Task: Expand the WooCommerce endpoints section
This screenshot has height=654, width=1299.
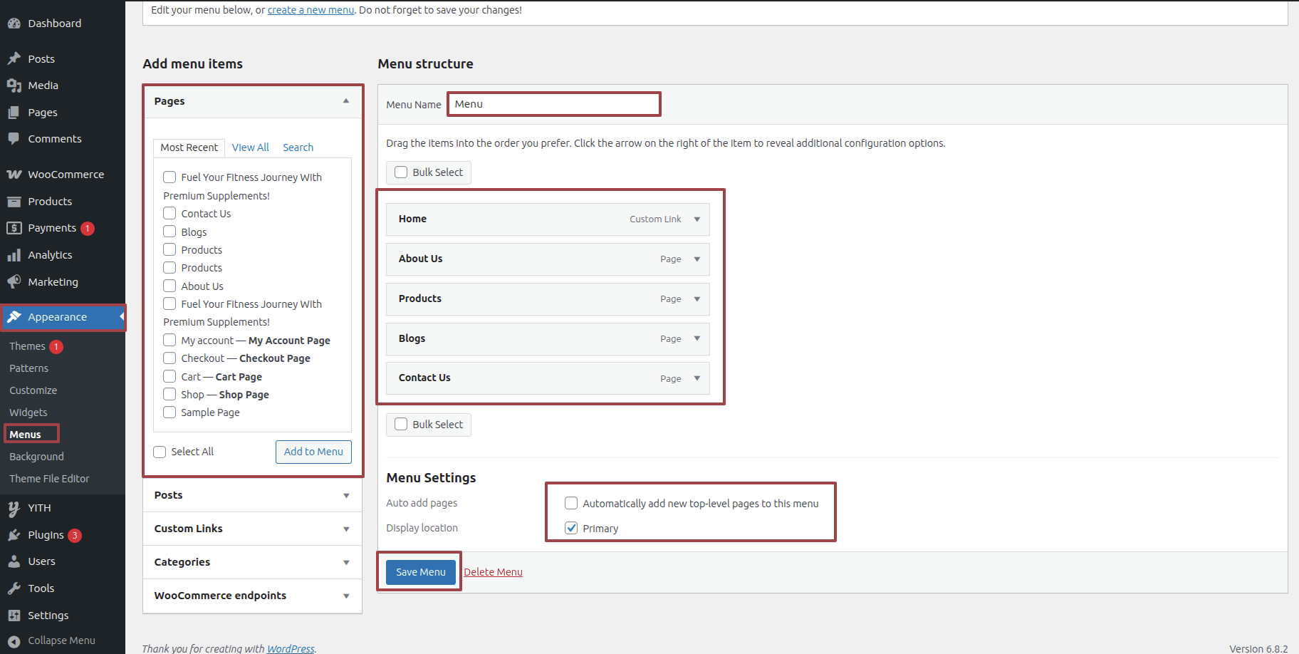Action: tap(346, 596)
